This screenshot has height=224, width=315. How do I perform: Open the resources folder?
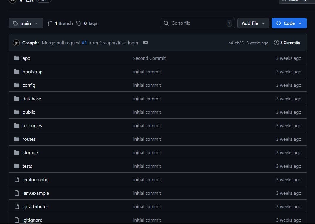(x=32, y=126)
